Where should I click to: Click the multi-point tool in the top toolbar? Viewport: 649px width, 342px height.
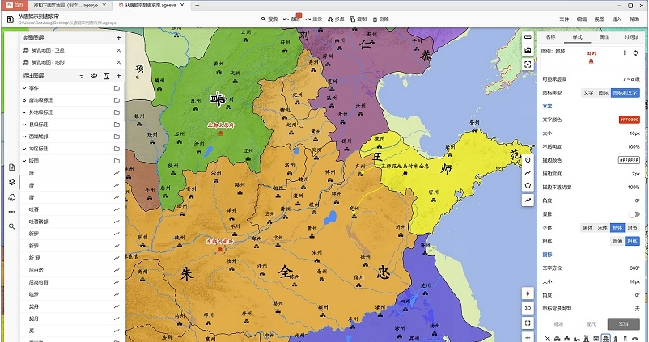[336, 19]
